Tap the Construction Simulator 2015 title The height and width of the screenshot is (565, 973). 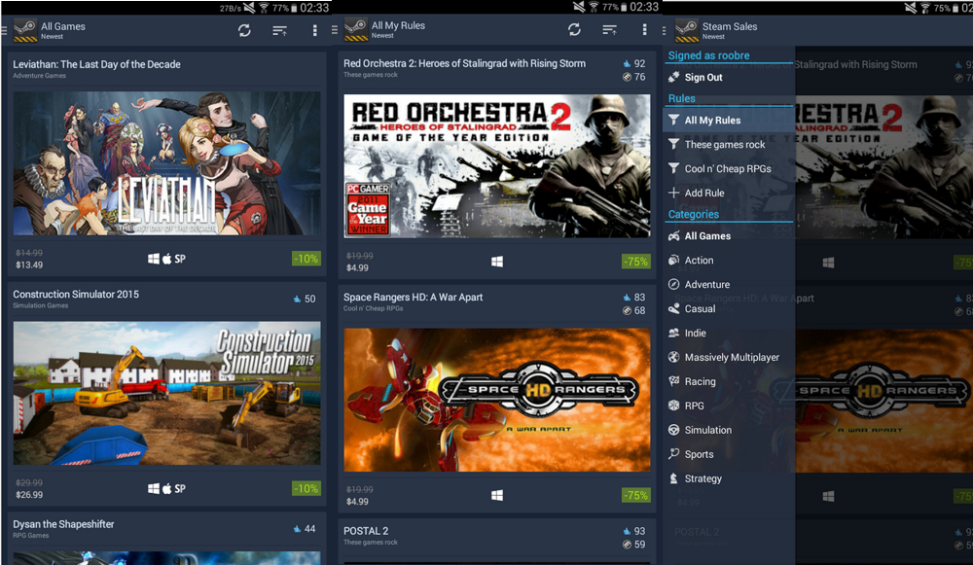[76, 295]
